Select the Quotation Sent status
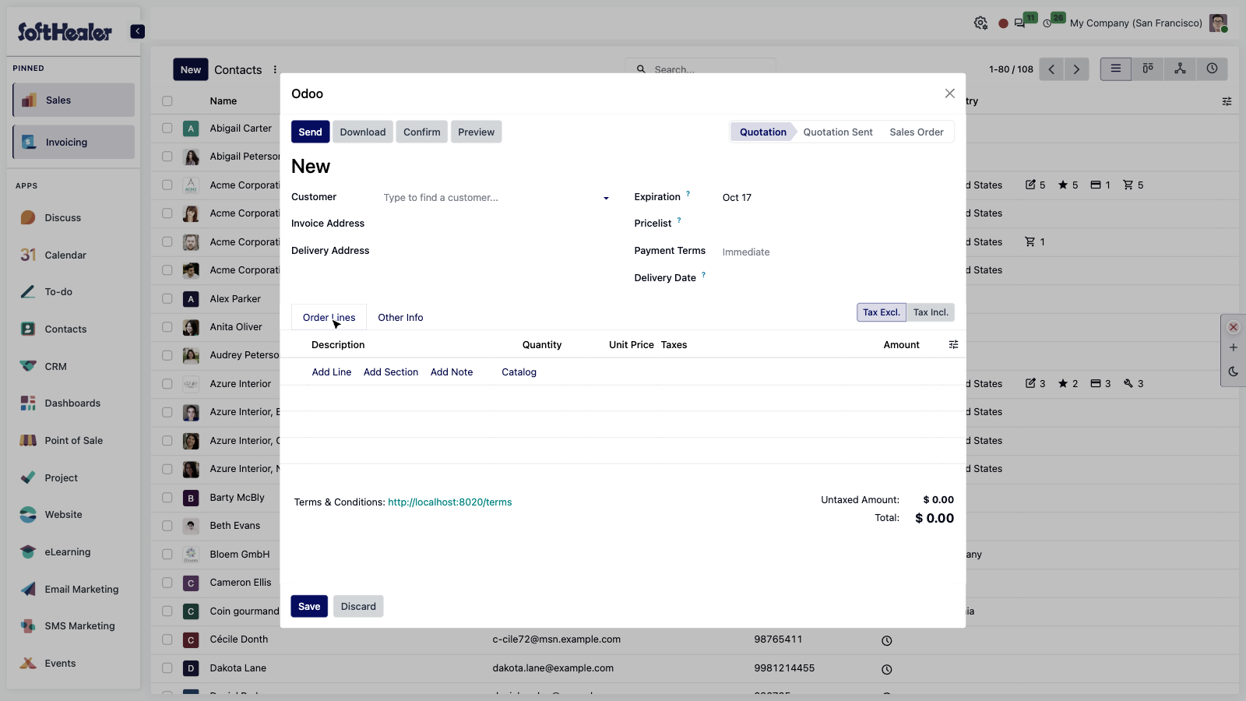 [838, 132]
